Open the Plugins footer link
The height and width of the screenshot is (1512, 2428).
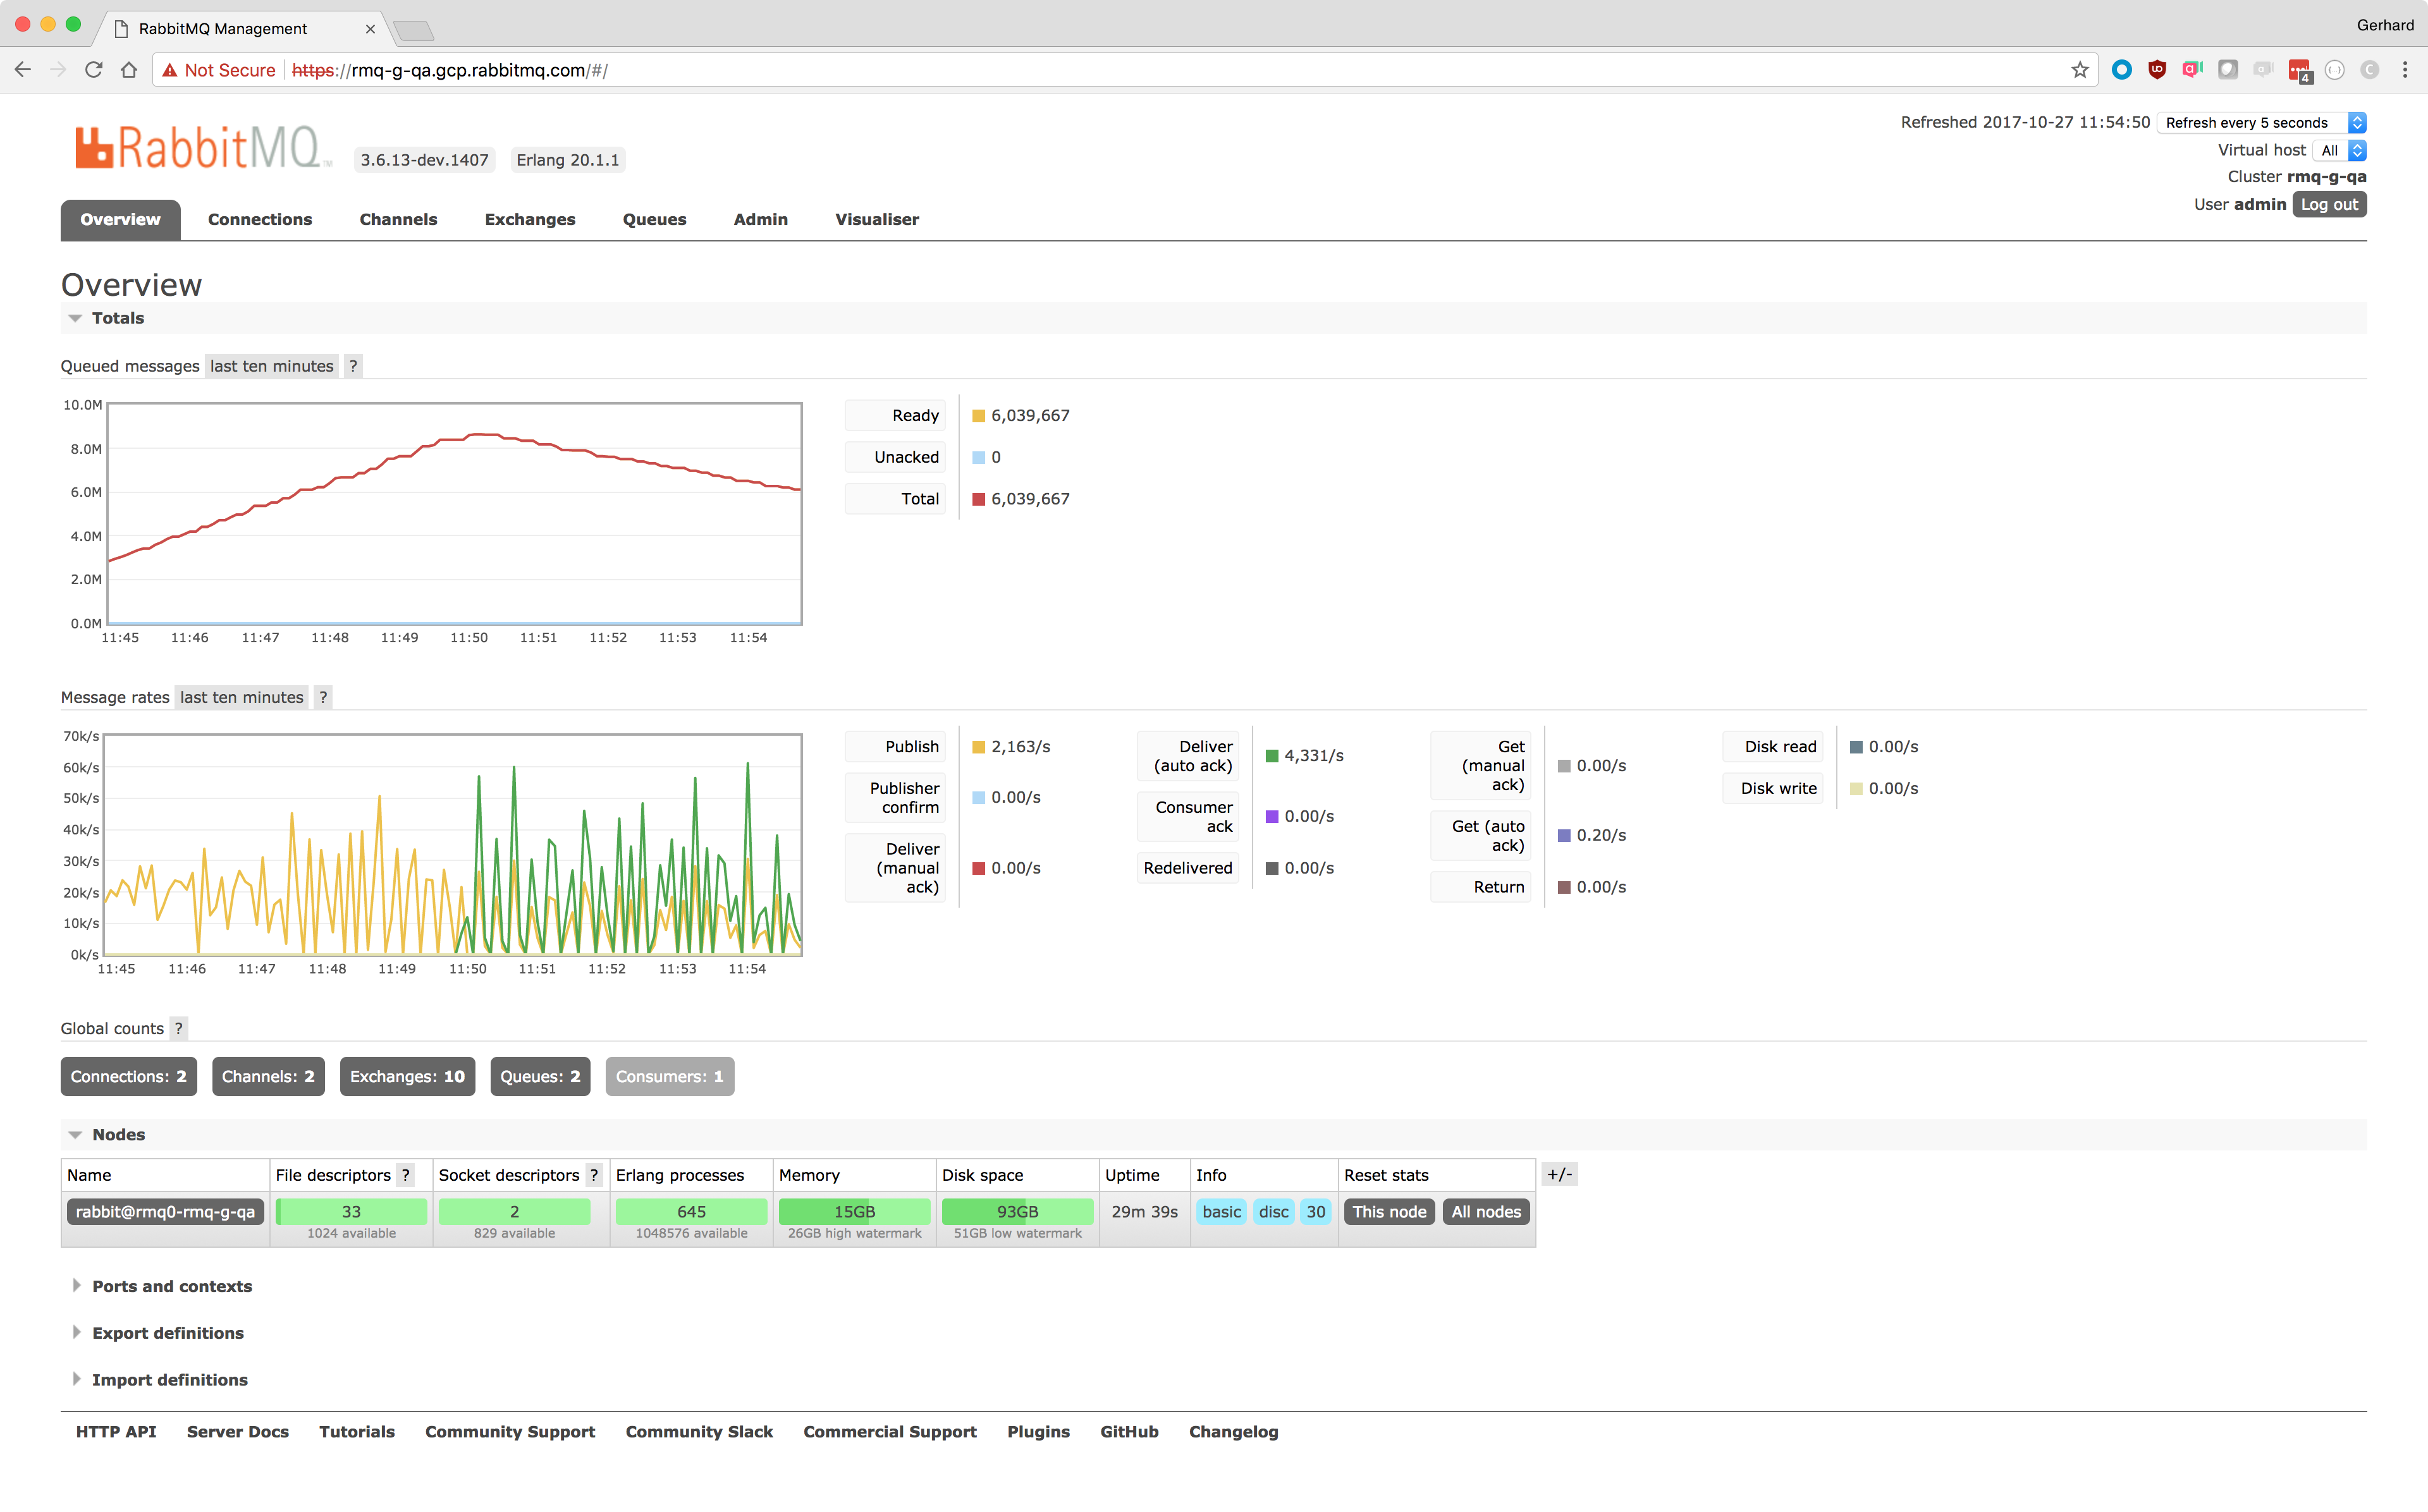pos(1038,1432)
